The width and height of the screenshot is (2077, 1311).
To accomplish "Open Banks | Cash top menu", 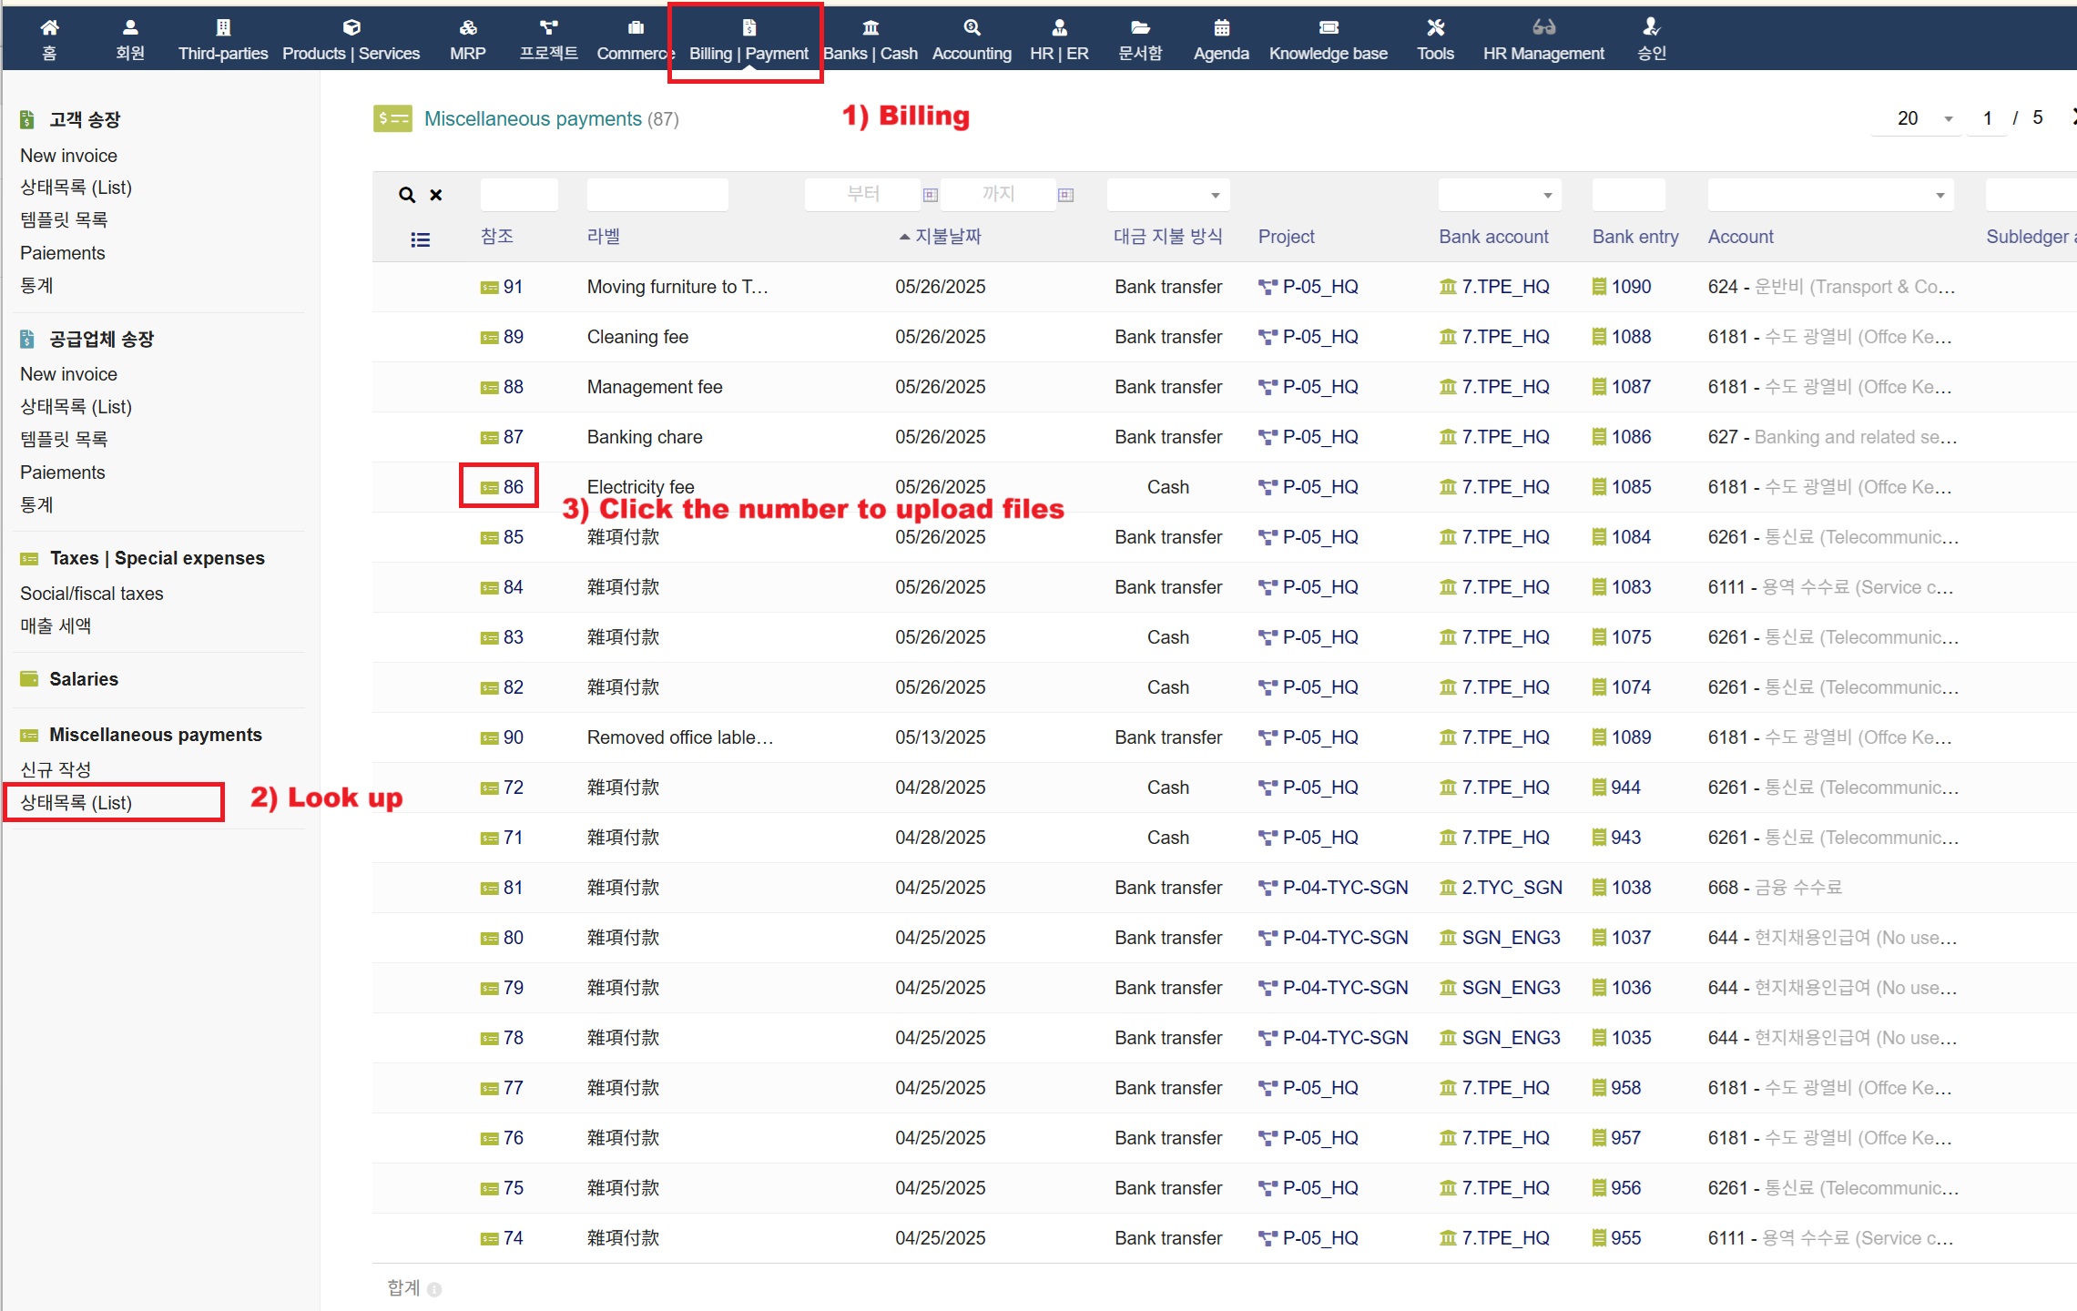I will (x=870, y=41).
